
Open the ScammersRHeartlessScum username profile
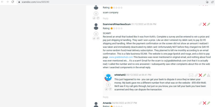pos(117,24)
